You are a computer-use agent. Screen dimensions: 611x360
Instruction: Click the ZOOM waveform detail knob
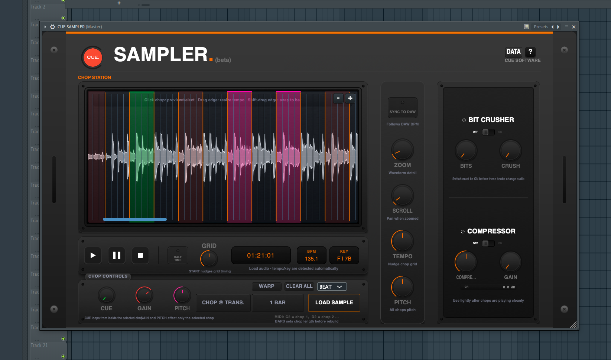coord(403,150)
